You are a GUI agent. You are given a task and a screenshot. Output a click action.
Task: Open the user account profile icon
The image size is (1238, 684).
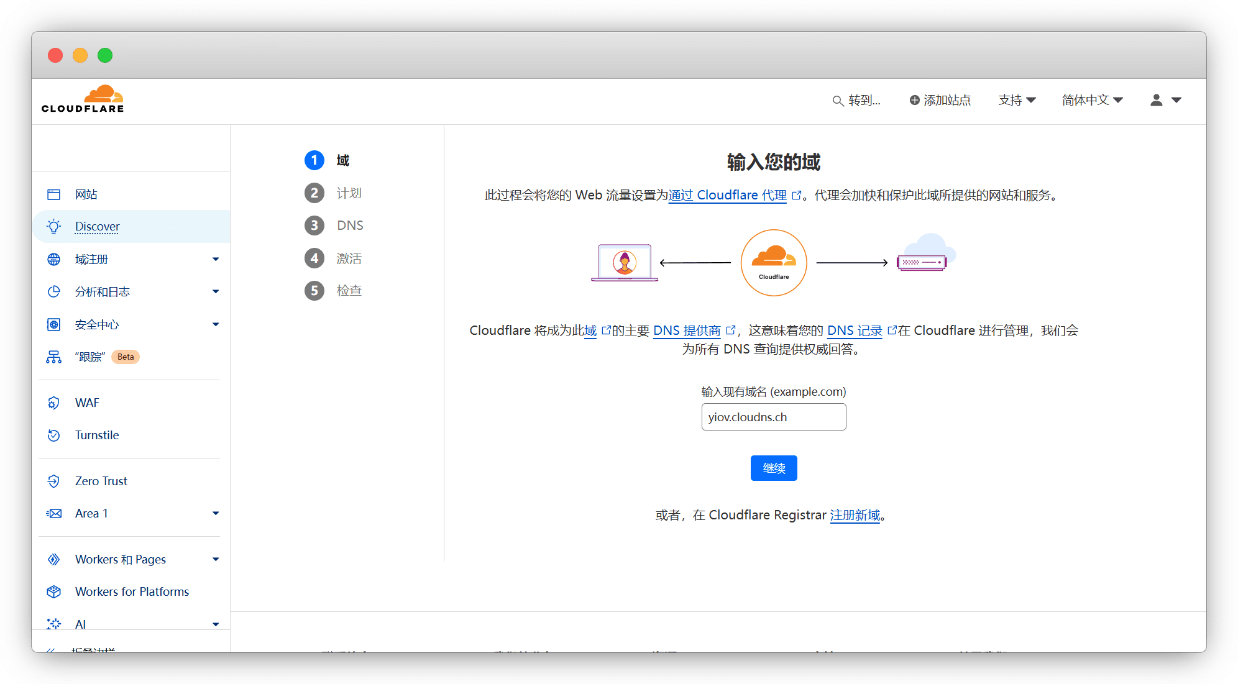[x=1156, y=100]
